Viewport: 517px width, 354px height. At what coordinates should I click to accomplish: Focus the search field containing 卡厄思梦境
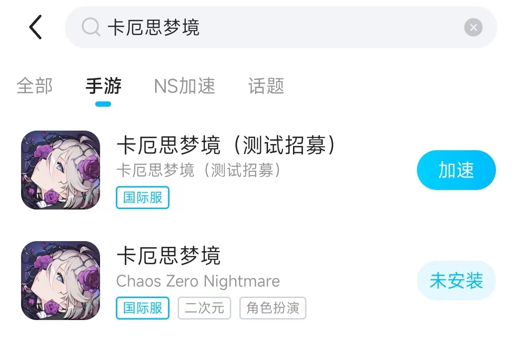click(278, 28)
